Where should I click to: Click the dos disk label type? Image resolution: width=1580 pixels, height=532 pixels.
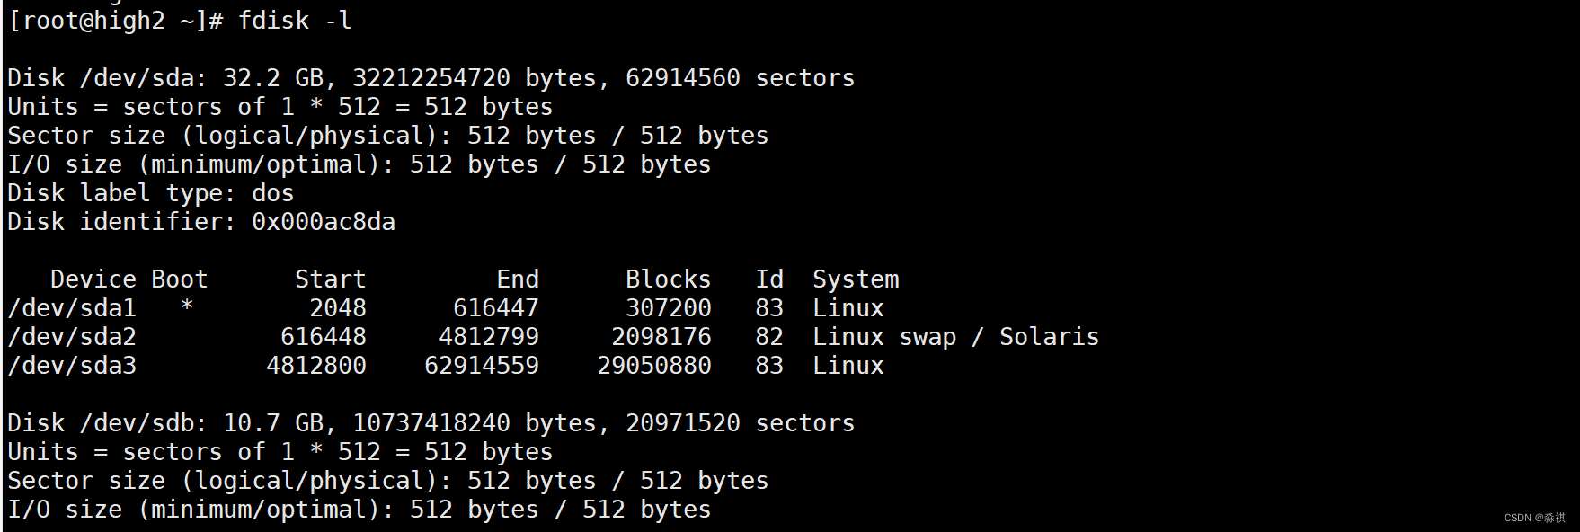pyautogui.click(x=272, y=193)
